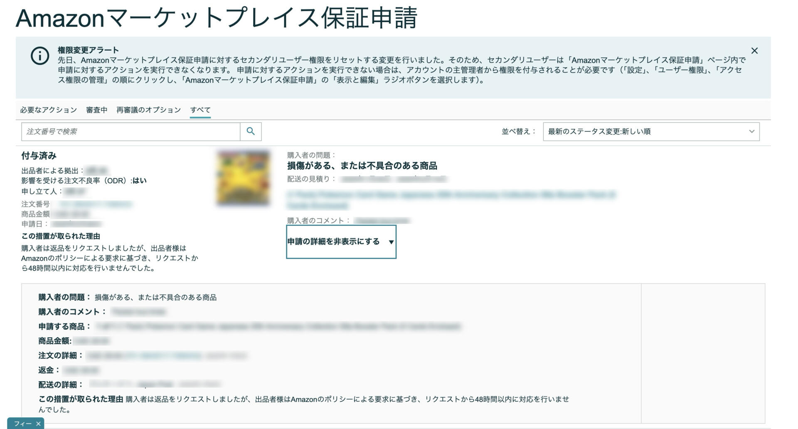Click the フィー label at the bottom
The width and height of the screenshot is (798, 429).
tap(22, 424)
